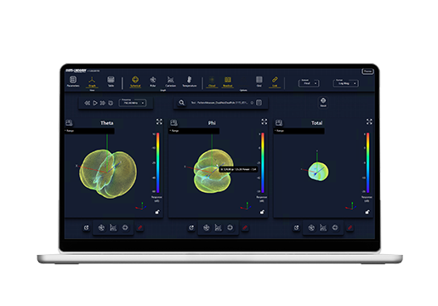Click the Theta color scale bar
The image size is (438, 306).
tap(158, 162)
